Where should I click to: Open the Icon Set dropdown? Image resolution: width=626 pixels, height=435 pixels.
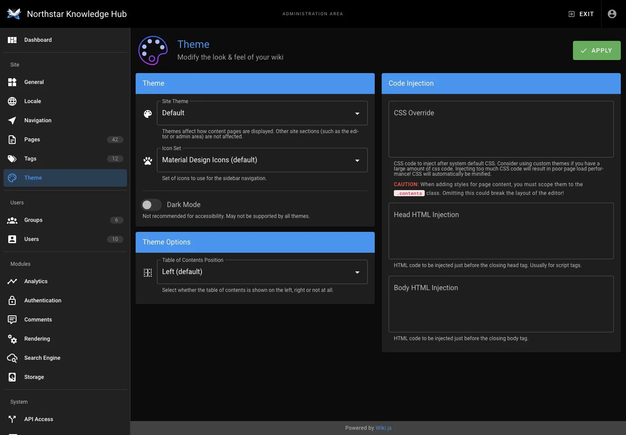(x=262, y=160)
